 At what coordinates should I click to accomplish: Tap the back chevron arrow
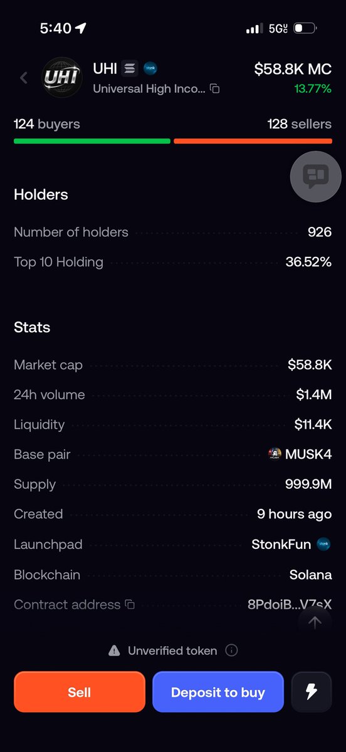pos(24,78)
